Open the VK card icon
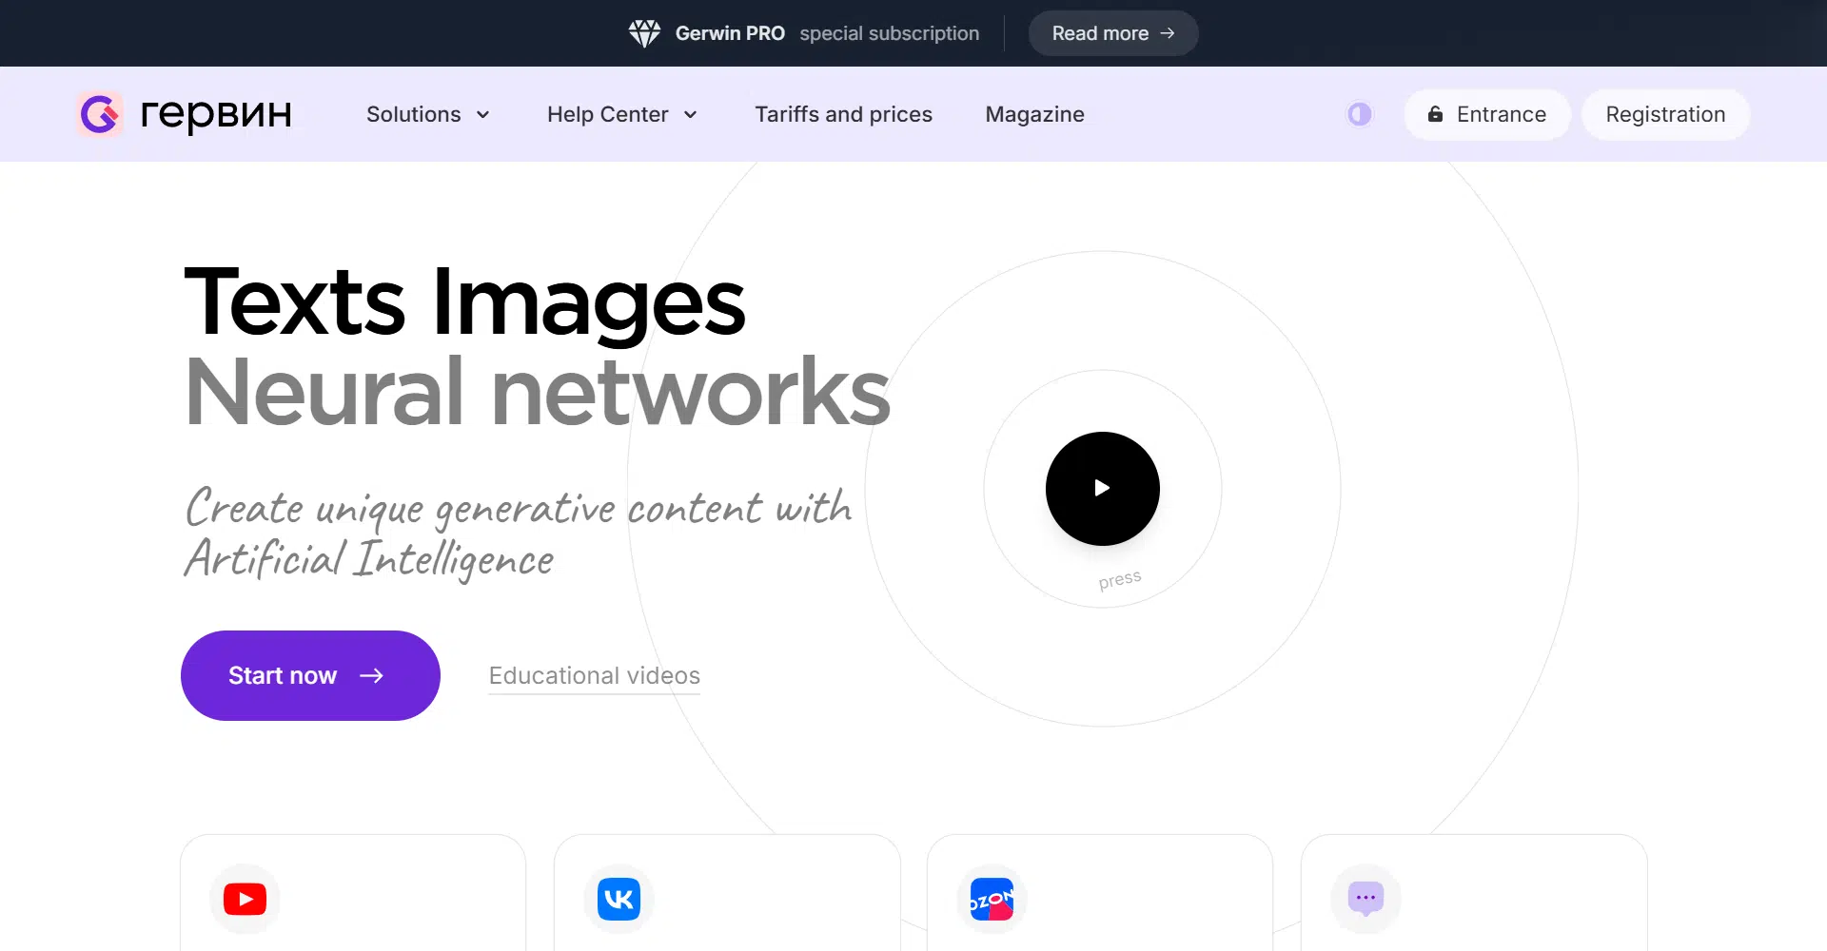This screenshot has height=951, width=1827. coord(619,899)
